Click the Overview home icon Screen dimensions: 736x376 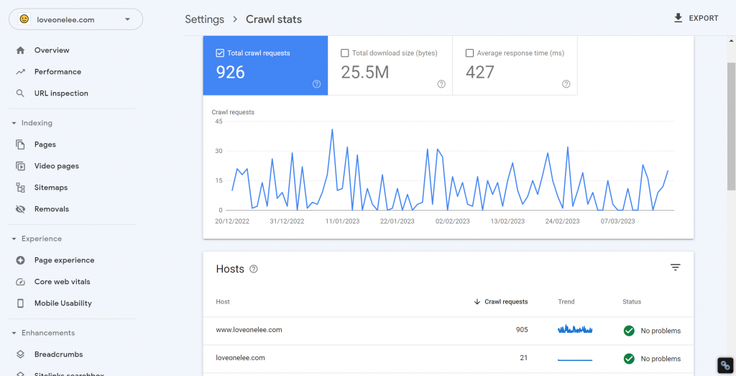[x=20, y=50]
